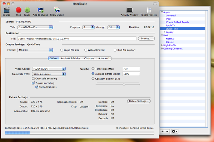Click the Average bitrate field showing 1800
This screenshot has height=142, width=214.
pos(131,74)
